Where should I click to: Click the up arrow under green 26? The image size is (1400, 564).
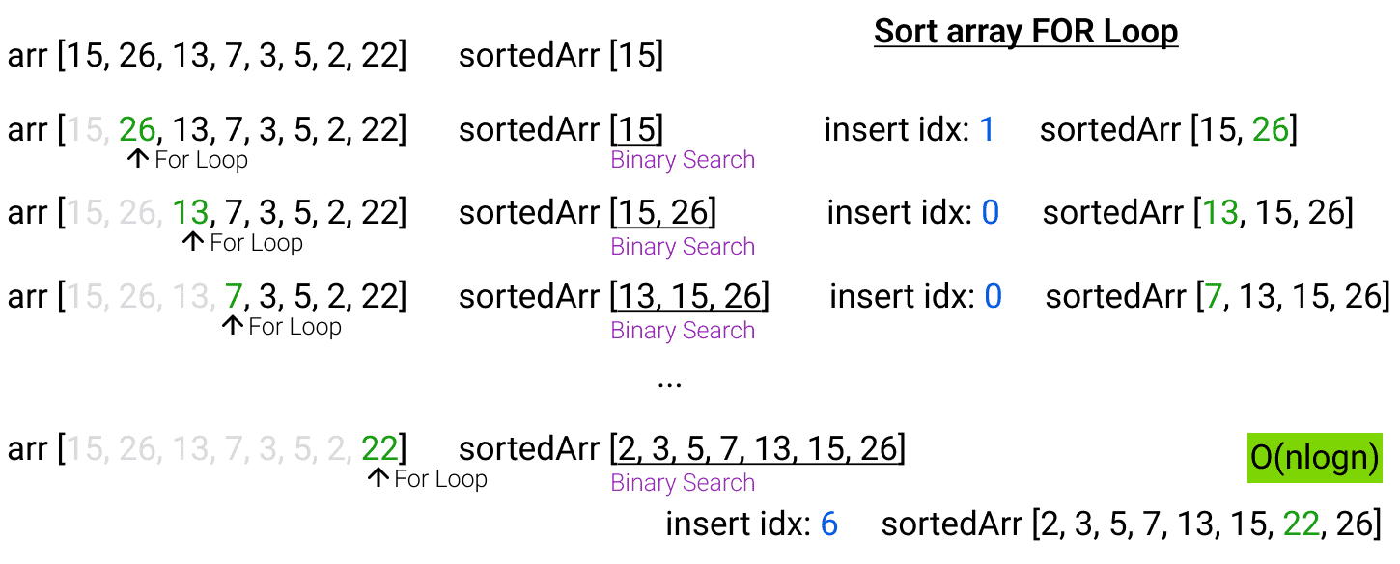tap(138, 159)
